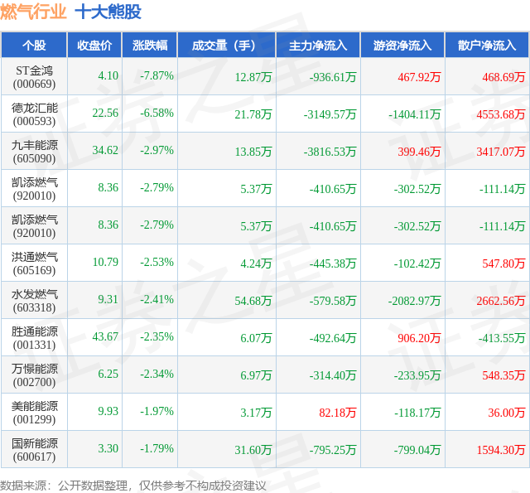The width and height of the screenshot is (530, 493).
Task: Click the 万憬能源 (002700) stock name
Action: click(34, 375)
